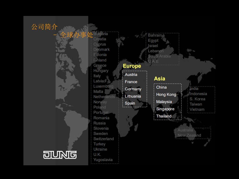Click Bahrain in the Middle East list

[155, 35]
